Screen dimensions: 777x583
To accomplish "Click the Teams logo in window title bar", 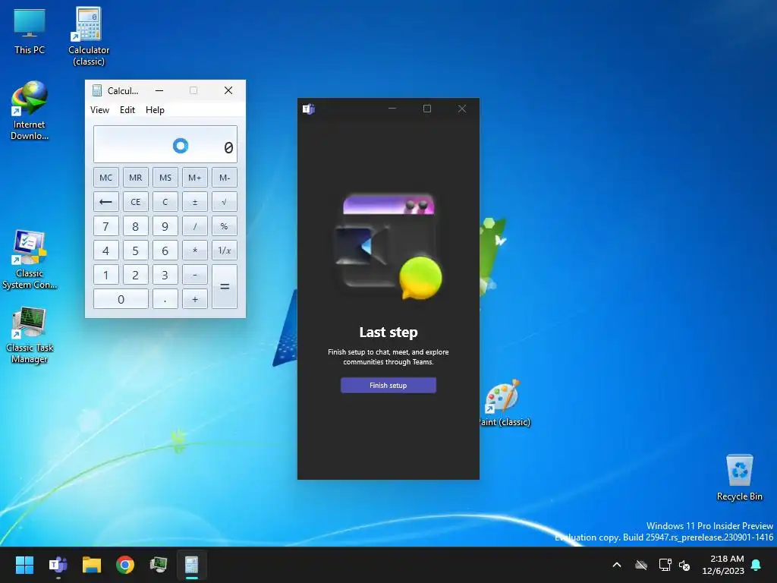I will click(x=309, y=109).
